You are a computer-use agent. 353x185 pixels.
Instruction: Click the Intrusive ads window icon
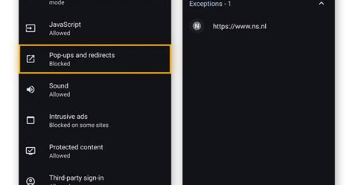tap(30, 120)
